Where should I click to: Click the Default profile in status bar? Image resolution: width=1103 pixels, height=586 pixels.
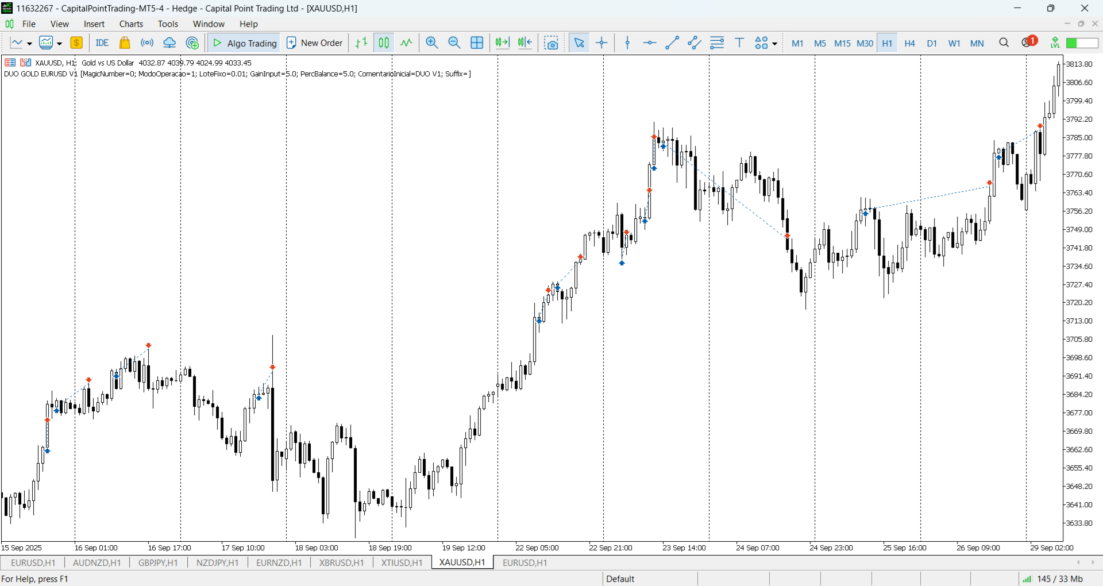[x=620, y=579]
